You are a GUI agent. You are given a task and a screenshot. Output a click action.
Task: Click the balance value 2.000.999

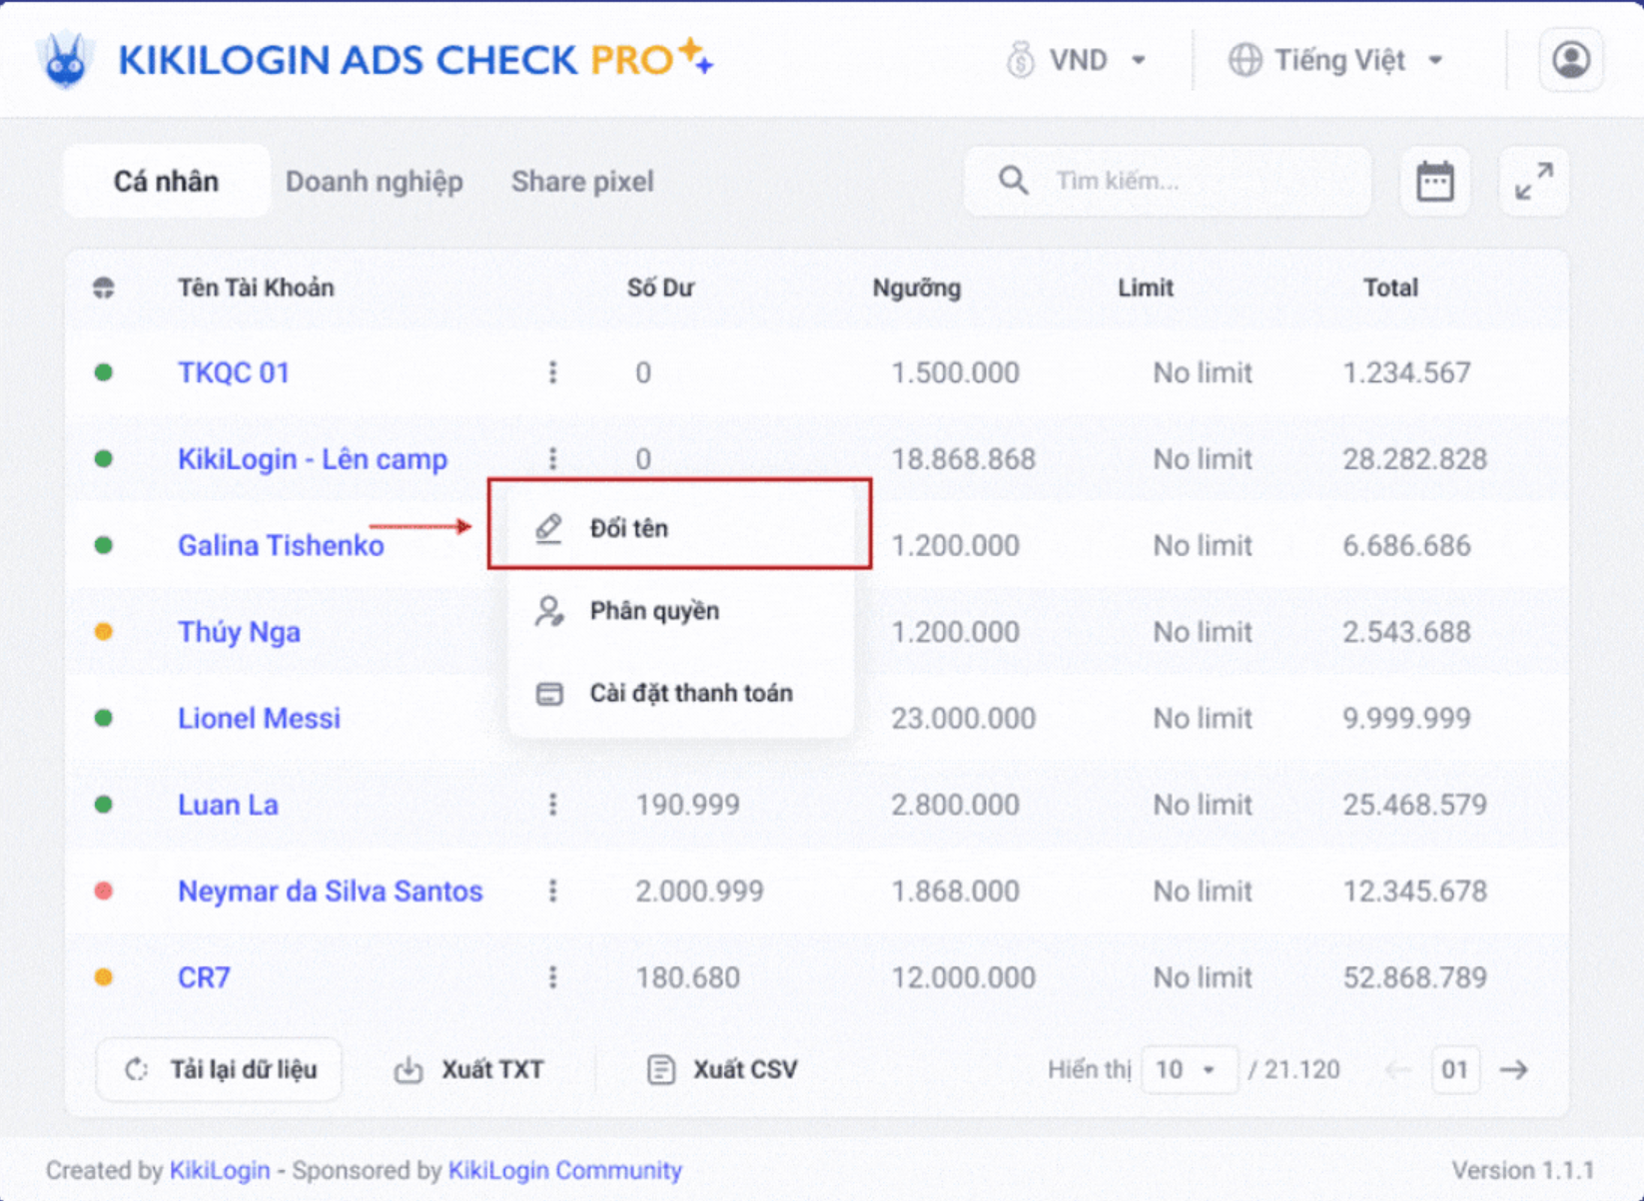point(699,892)
